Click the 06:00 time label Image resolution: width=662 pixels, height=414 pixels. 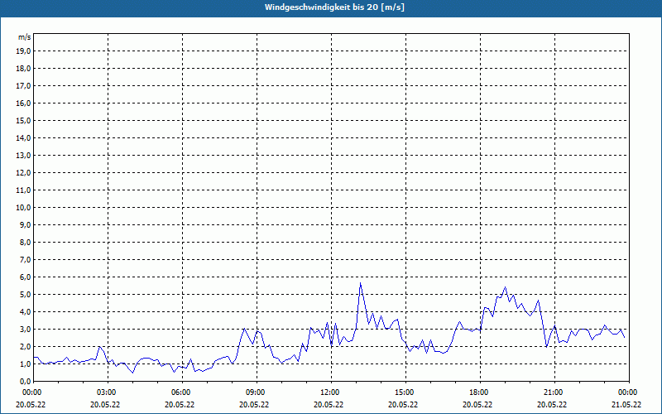coord(182,392)
